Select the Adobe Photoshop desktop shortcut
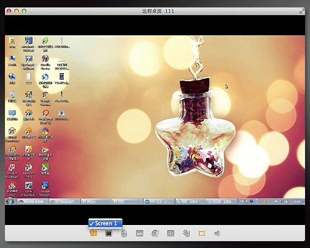 (x=45, y=189)
